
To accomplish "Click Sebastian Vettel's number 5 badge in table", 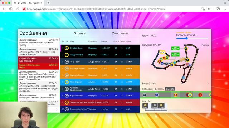I will [67, 102].
